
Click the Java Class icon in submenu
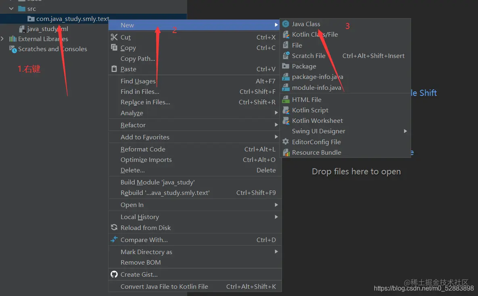point(286,24)
